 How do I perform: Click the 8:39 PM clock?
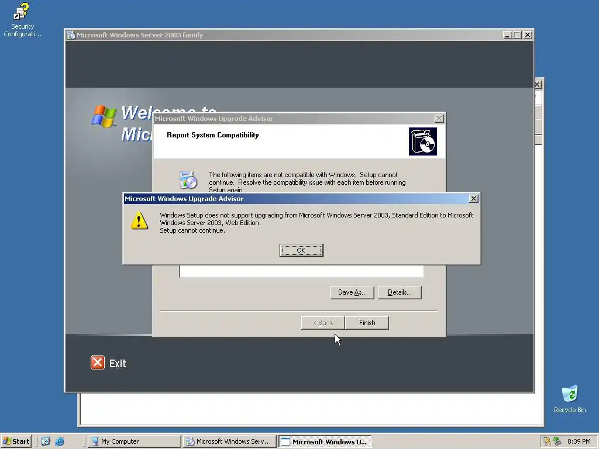(579, 441)
